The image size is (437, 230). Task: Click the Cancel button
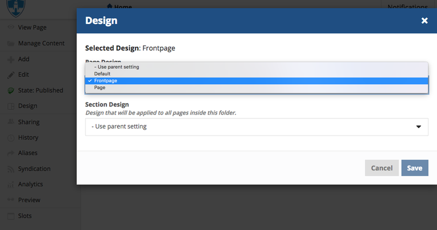(382, 168)
